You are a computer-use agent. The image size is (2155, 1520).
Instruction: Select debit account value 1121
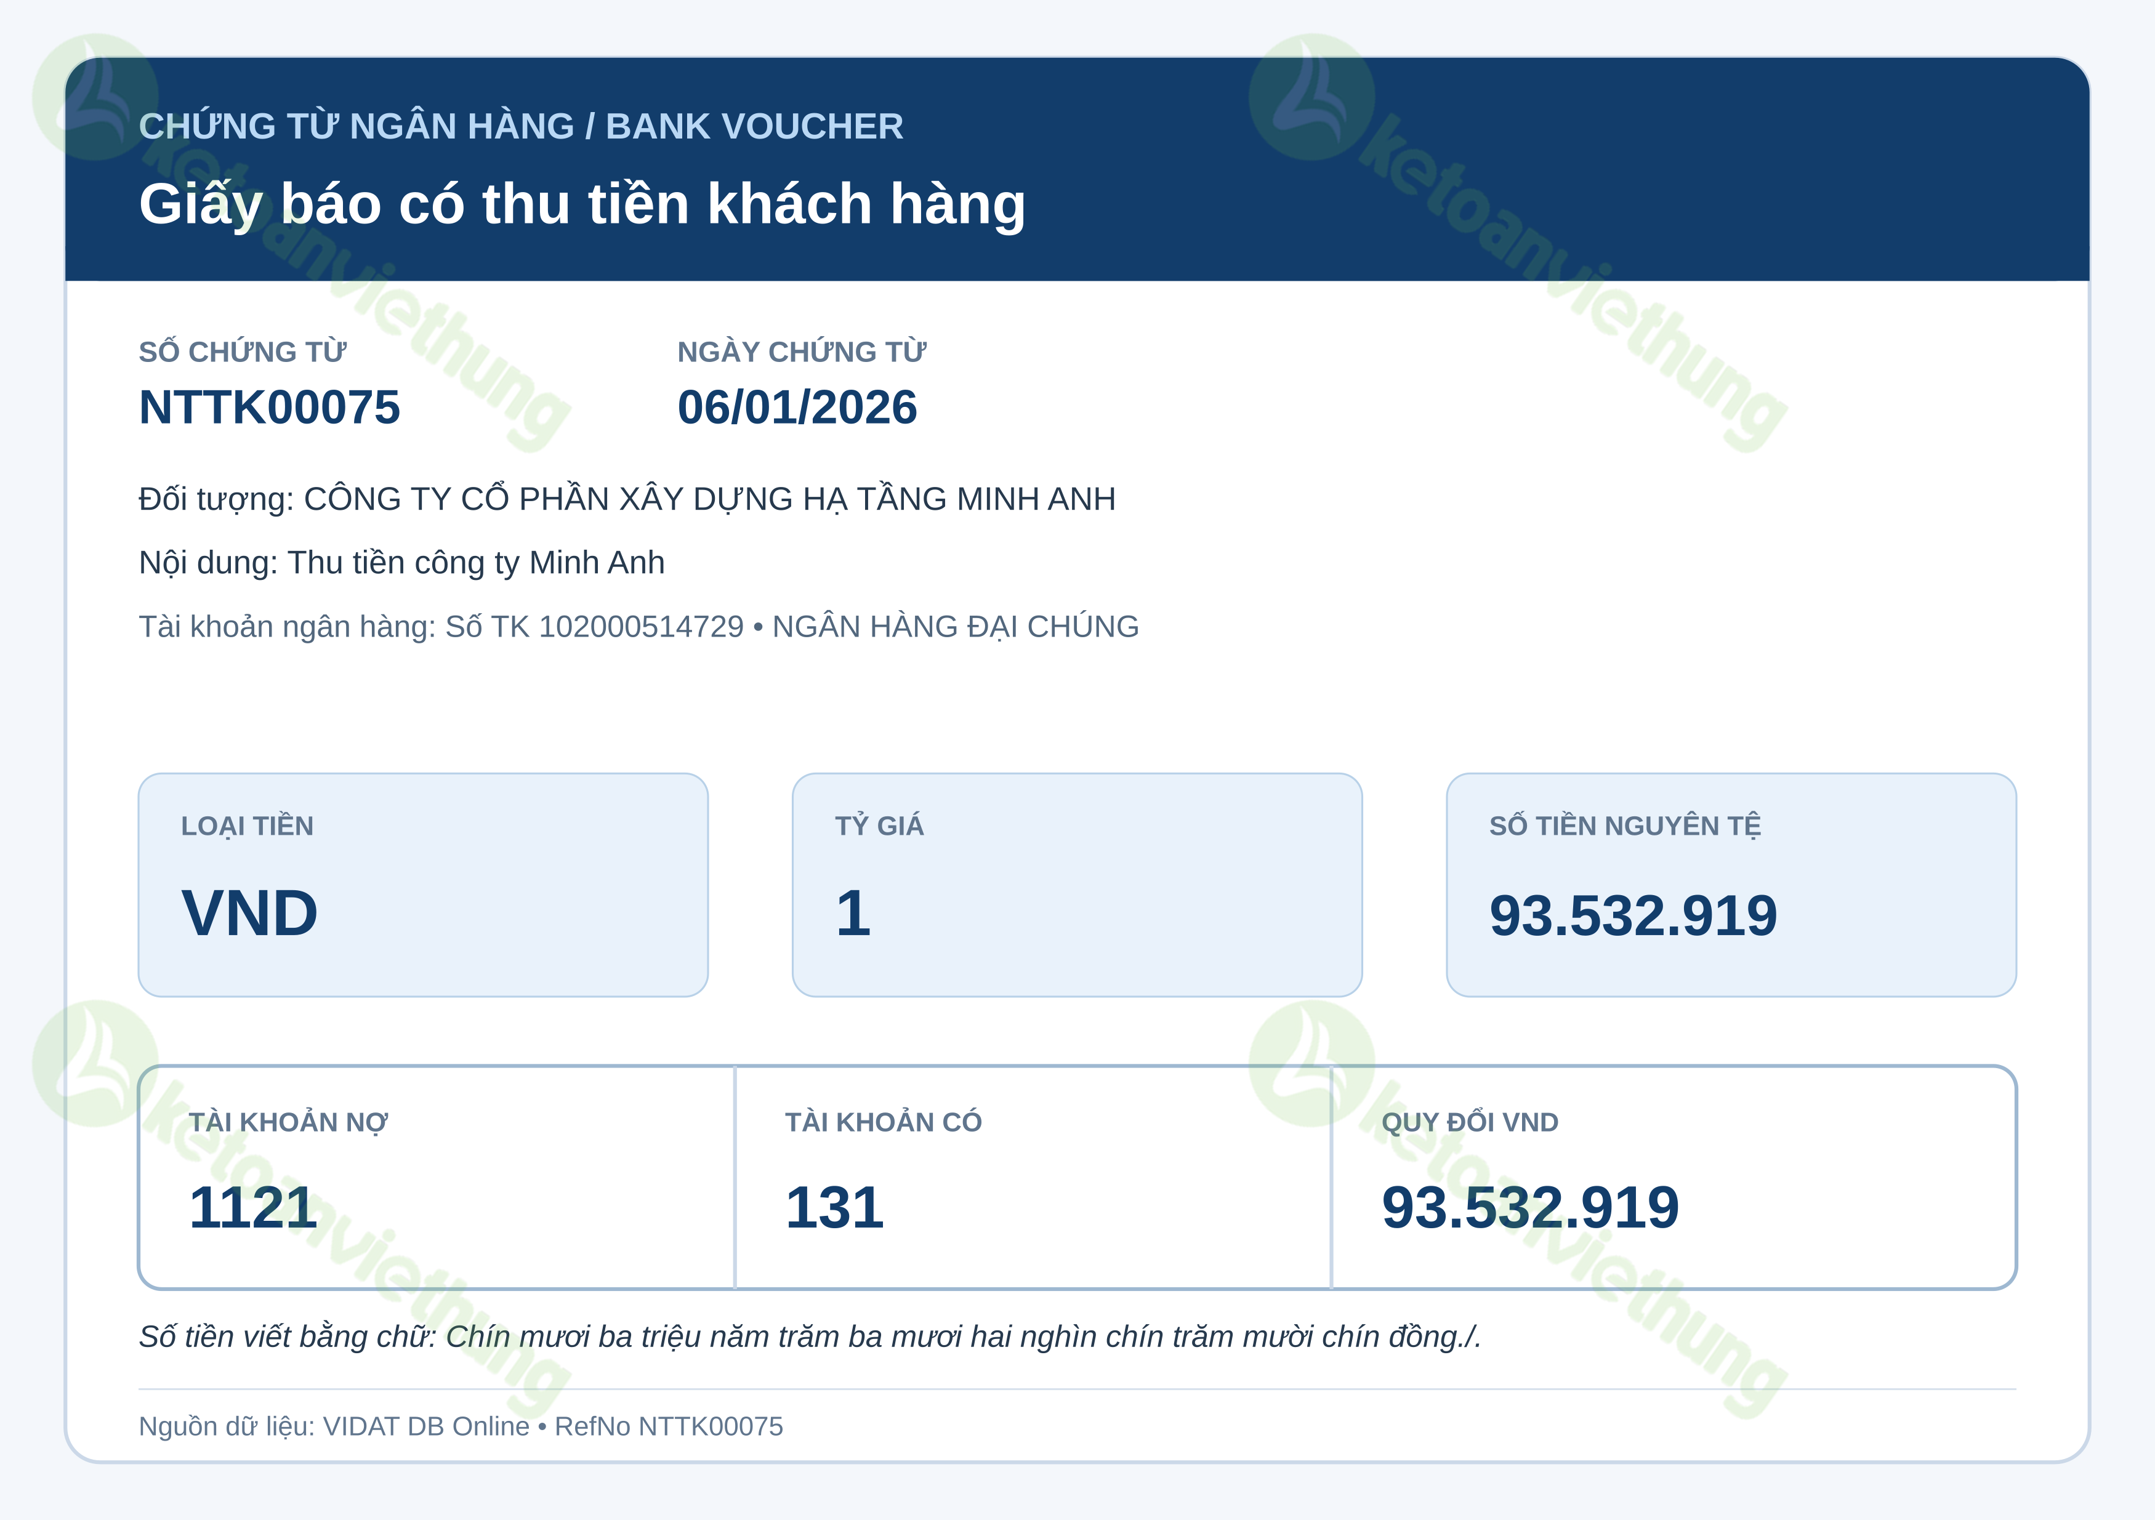click(252, 1207)
